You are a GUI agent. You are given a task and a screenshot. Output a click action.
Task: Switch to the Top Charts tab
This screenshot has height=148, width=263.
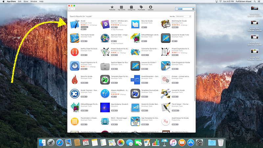[121, 8]
